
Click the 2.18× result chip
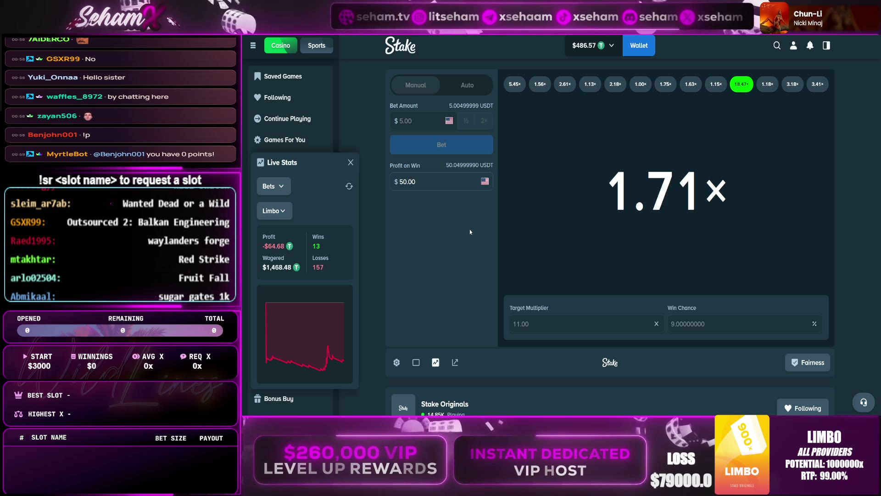click(615, 84)
